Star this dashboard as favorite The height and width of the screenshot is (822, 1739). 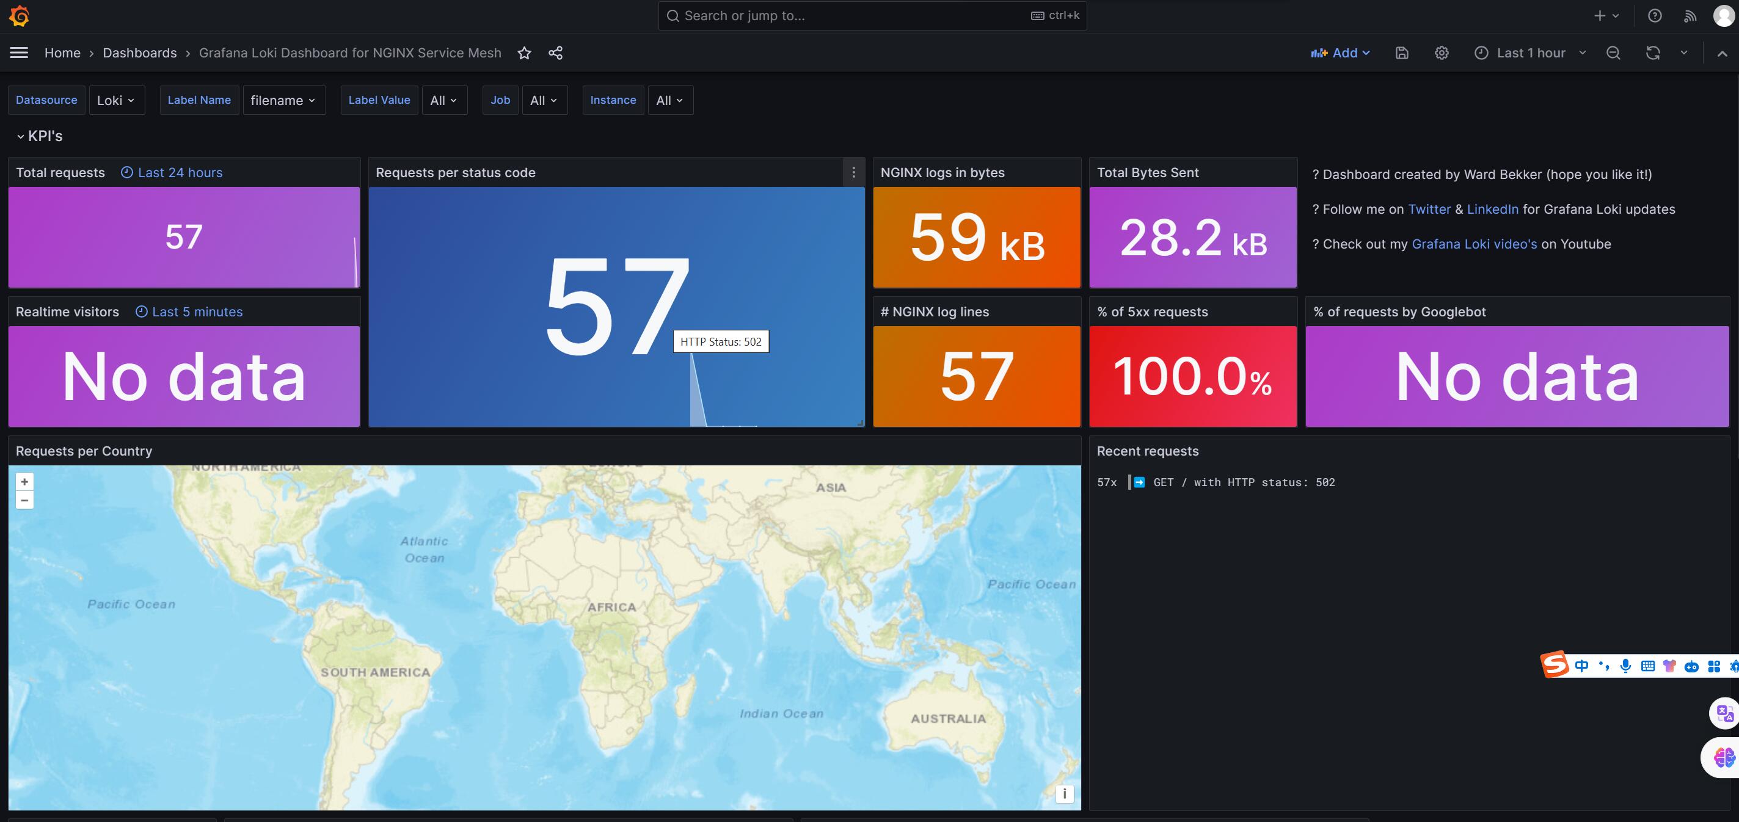[524, 53]
